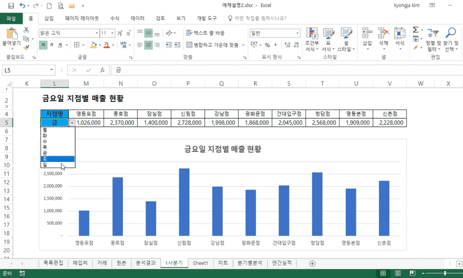
Task: Align text left
Action: click(140, 45)
